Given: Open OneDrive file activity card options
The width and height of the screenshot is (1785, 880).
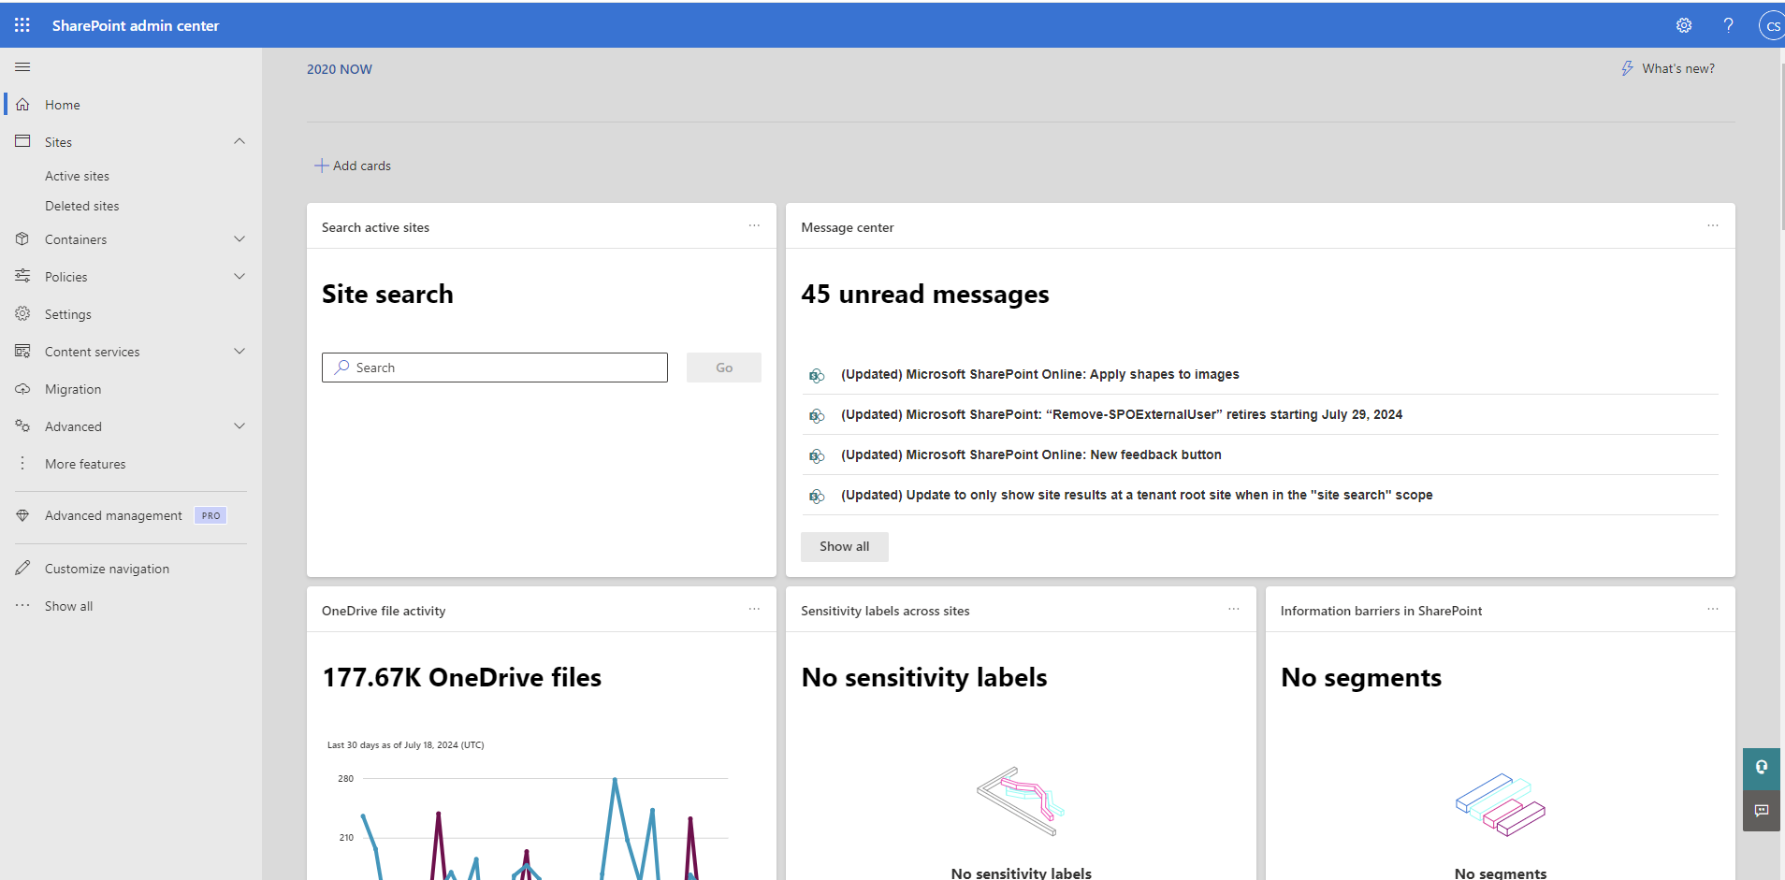Looking at the screenshot, I should coord(754,610).
